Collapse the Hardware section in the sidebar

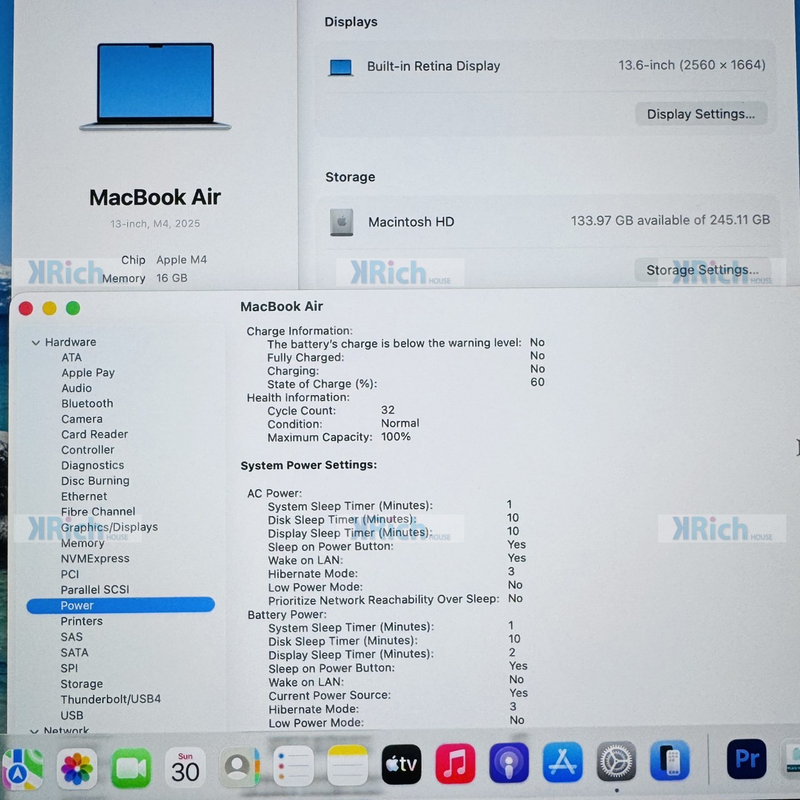[x=36, y=342]
